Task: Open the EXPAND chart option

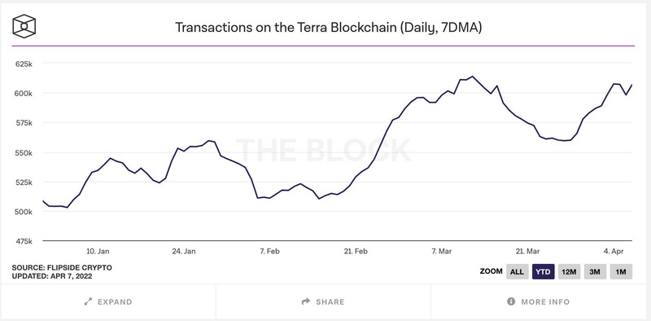Action: (108, 302)
